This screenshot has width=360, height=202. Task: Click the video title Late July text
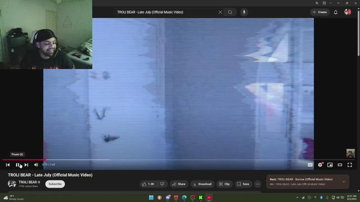click(50, 175)
